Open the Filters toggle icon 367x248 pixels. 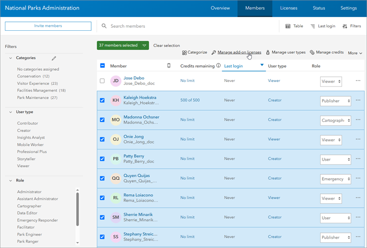click(x=345, y=26)
